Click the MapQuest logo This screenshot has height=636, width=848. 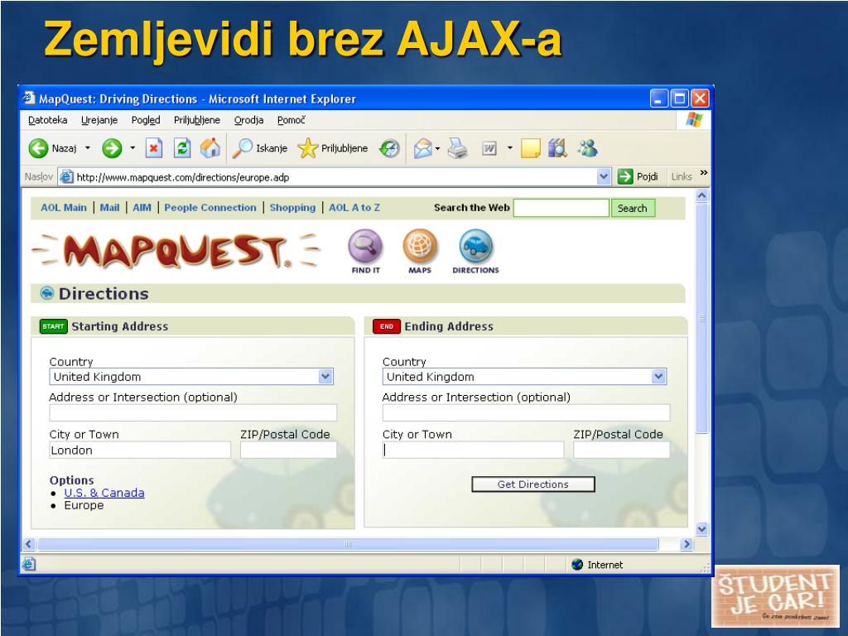176,251
